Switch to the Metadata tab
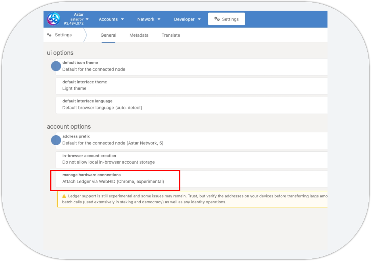The height and width of the screenshot is (261, 371). click(139, 35)
